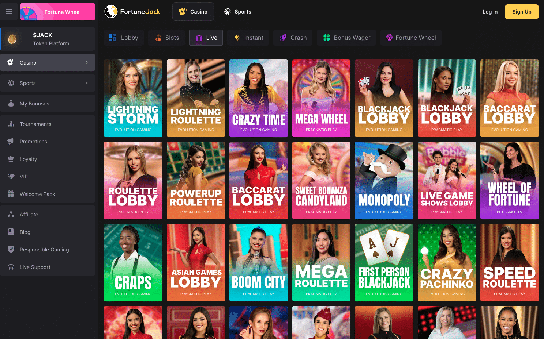544x339 pixels.
Task: Open the My Bonuses link
Action: pyautogui.click(x=48, y=103)
